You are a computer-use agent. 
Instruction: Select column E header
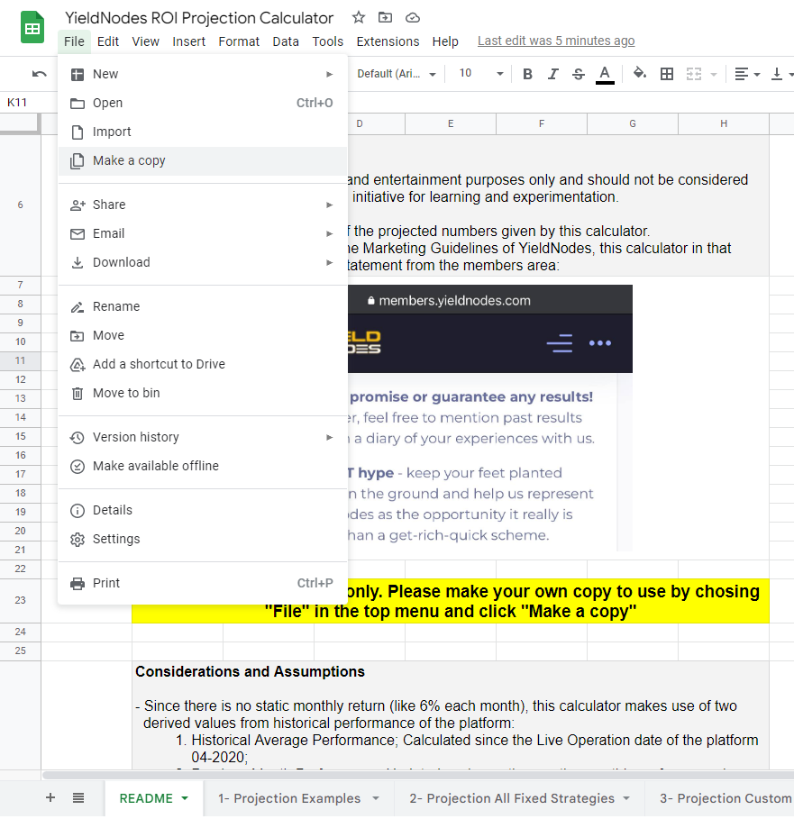coord(451,123)
